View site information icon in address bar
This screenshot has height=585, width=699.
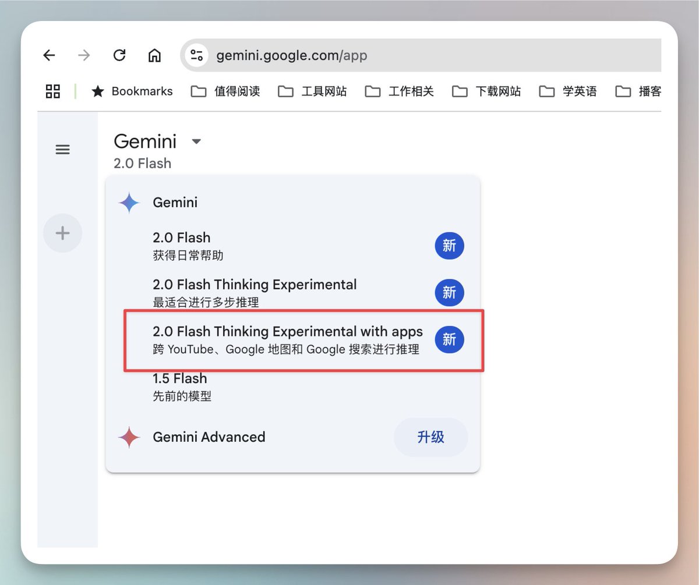[196, 55]
